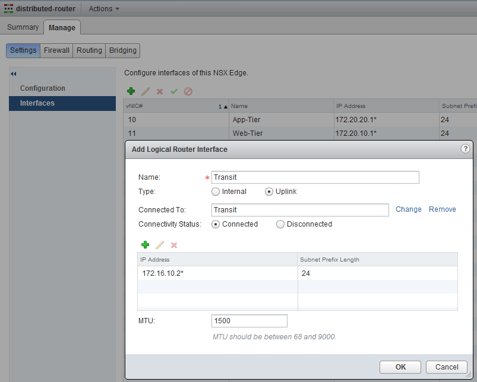477x382 pixels.
Task: Select the Internal type radio button
Action: coord(216,192)
